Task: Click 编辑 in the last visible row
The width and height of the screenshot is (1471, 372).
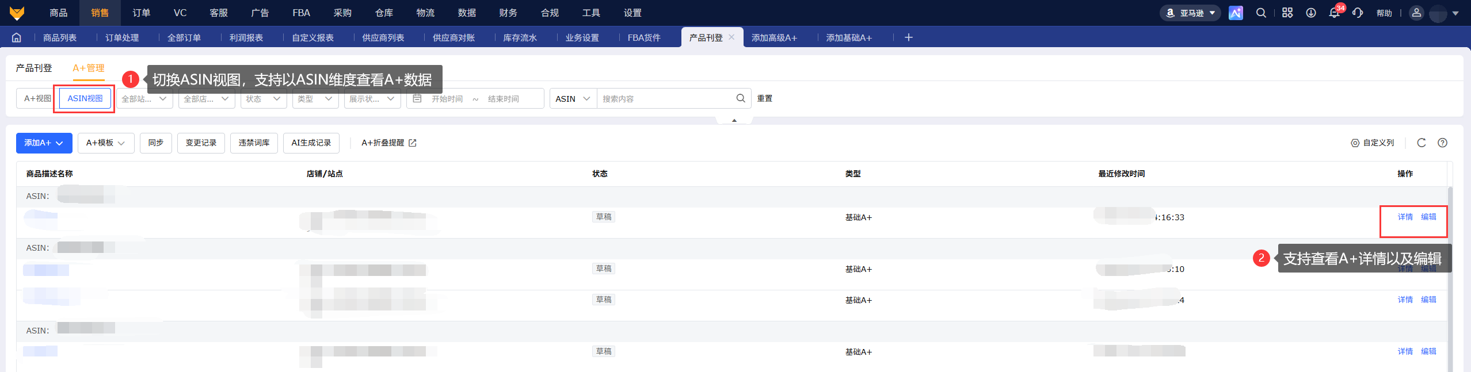Action: coord(1429,351)
